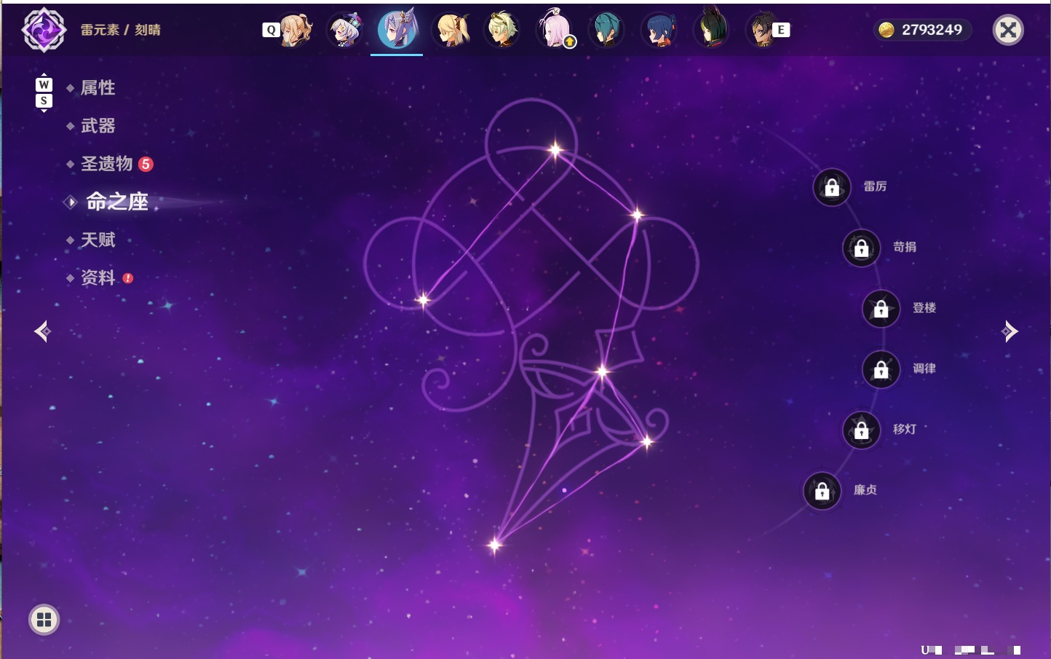Click the 雷元素 / 刻晴 header text
The height and width of the screenshot is (659, 1051).
click(x=120, y=30)
